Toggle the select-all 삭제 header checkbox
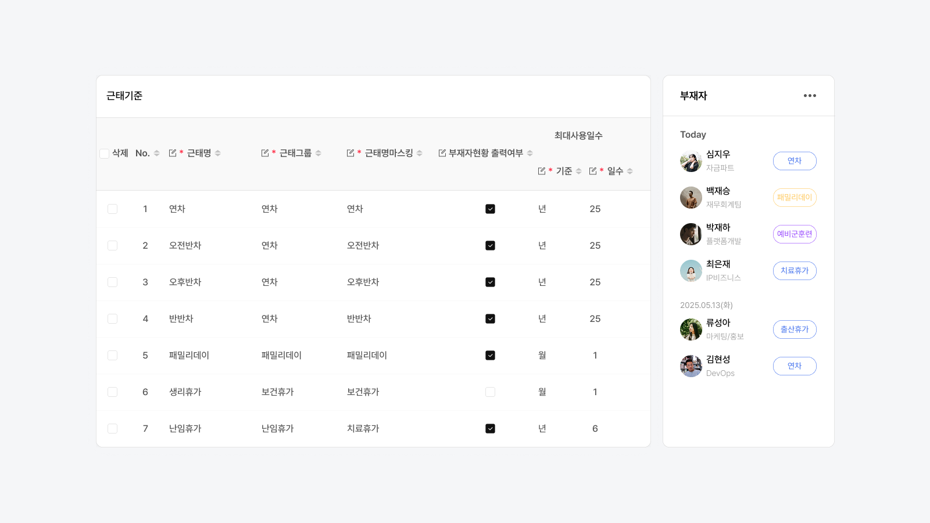The image size is (930, 523). tap(105, 153)
